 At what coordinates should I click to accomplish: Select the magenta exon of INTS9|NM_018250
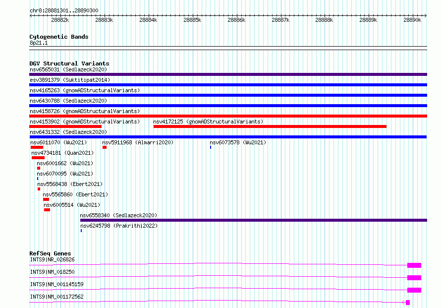[414, 278]
